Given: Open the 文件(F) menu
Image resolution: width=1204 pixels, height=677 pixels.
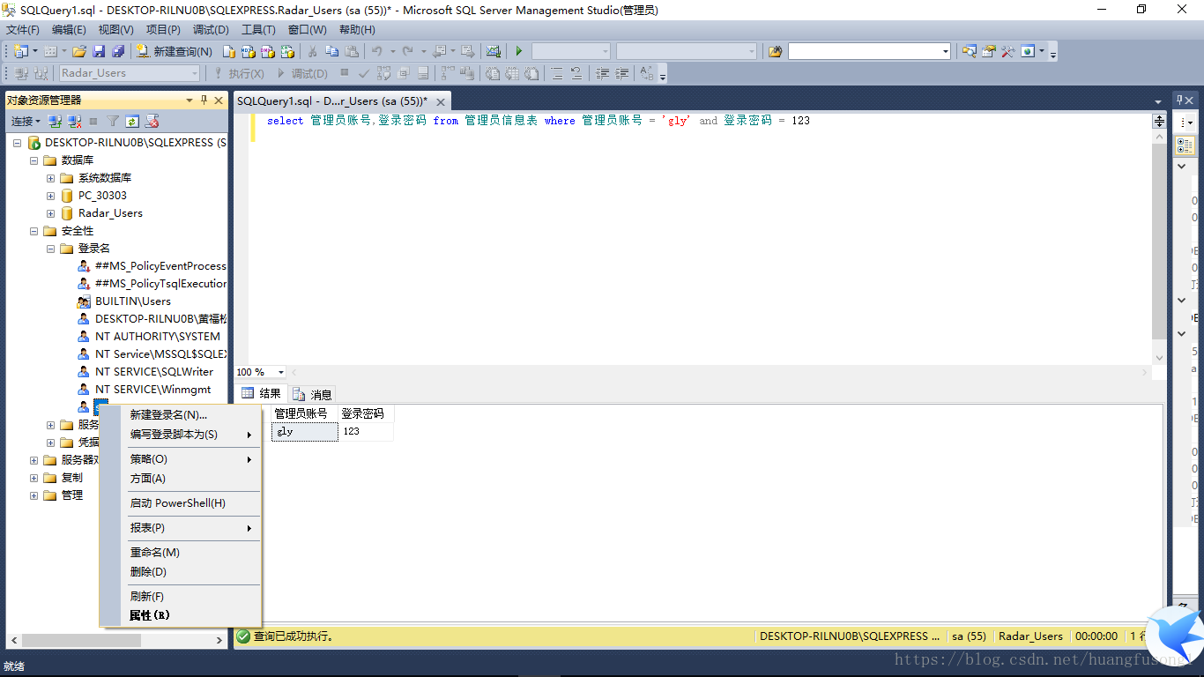Looking at the screenshot, I should pyautogui.click(x=22, y=30).
